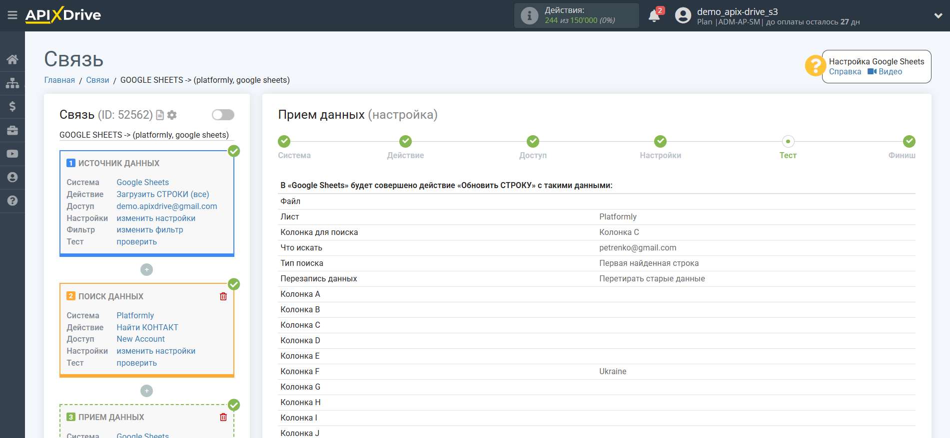
Task: Click the connection name under Связь ID
Action: pos(144,135)
